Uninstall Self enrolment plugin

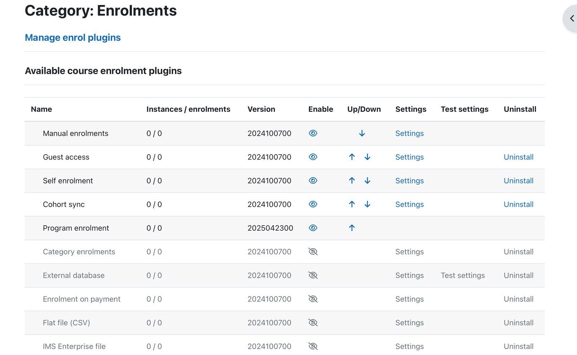(519, 181)
